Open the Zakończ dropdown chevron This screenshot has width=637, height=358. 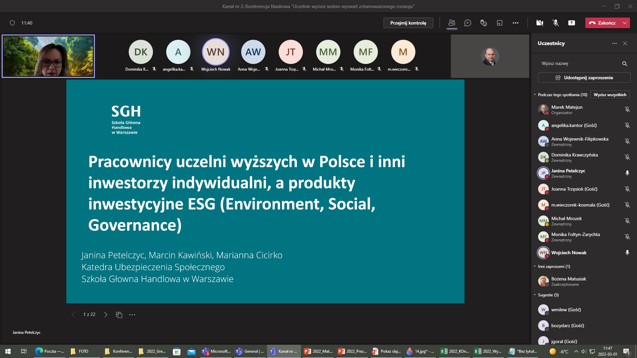[625, 23]
